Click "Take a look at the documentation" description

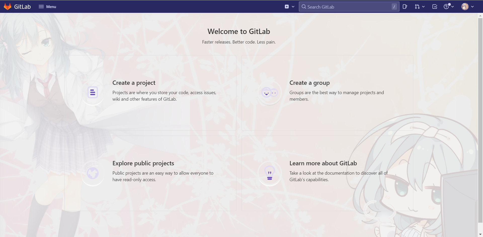(x=339, y=176)
